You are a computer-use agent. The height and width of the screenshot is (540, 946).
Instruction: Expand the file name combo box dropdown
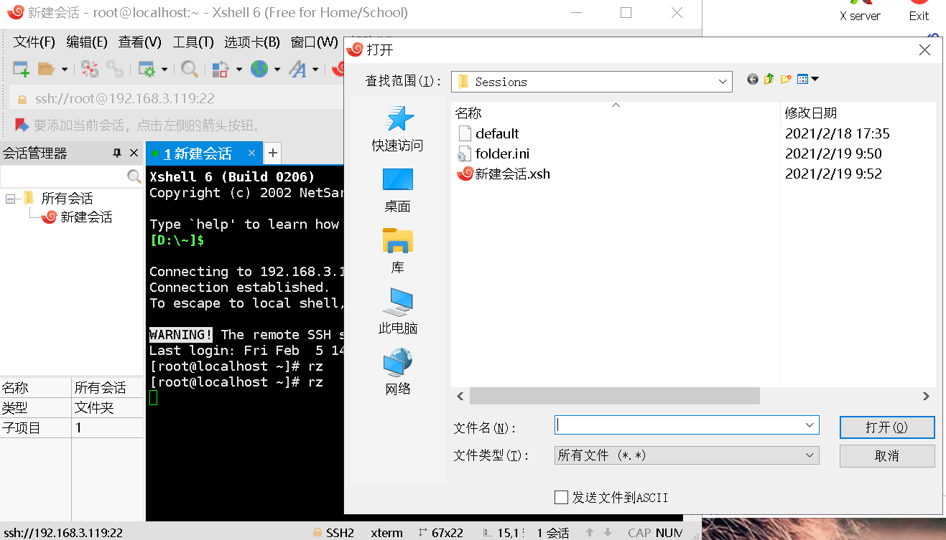click(810, 425)
